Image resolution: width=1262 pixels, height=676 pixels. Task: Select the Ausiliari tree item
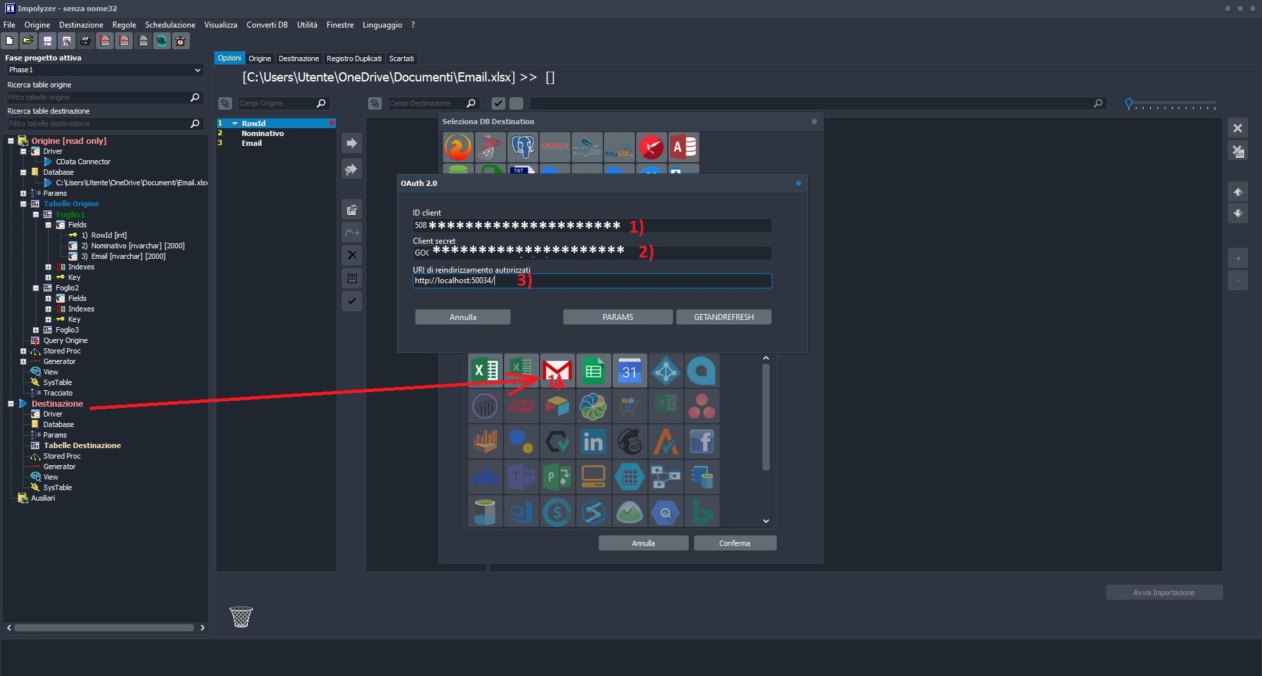coord(43,498)
